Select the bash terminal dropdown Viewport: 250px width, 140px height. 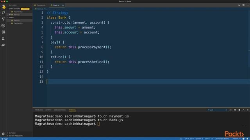pos(218,110)
